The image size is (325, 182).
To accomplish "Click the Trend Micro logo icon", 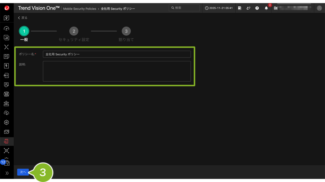I will (x=7, y=8).
